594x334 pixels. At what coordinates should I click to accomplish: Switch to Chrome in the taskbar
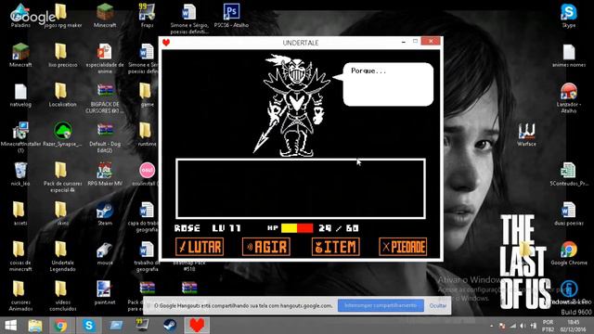(60, 326)
